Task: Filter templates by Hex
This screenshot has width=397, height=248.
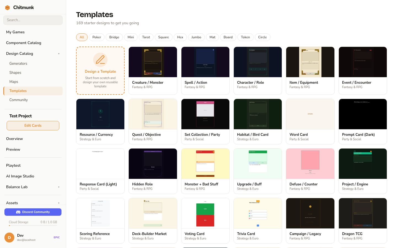Action: (180, 37)
